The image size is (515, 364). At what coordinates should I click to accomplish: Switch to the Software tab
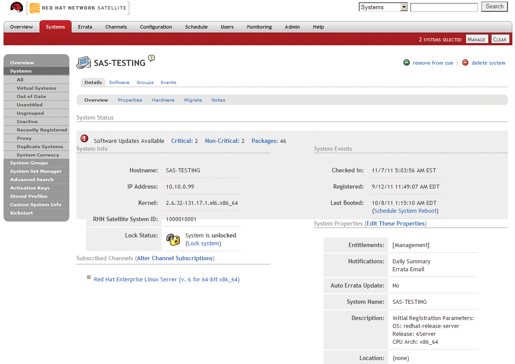tap(119, 83)
